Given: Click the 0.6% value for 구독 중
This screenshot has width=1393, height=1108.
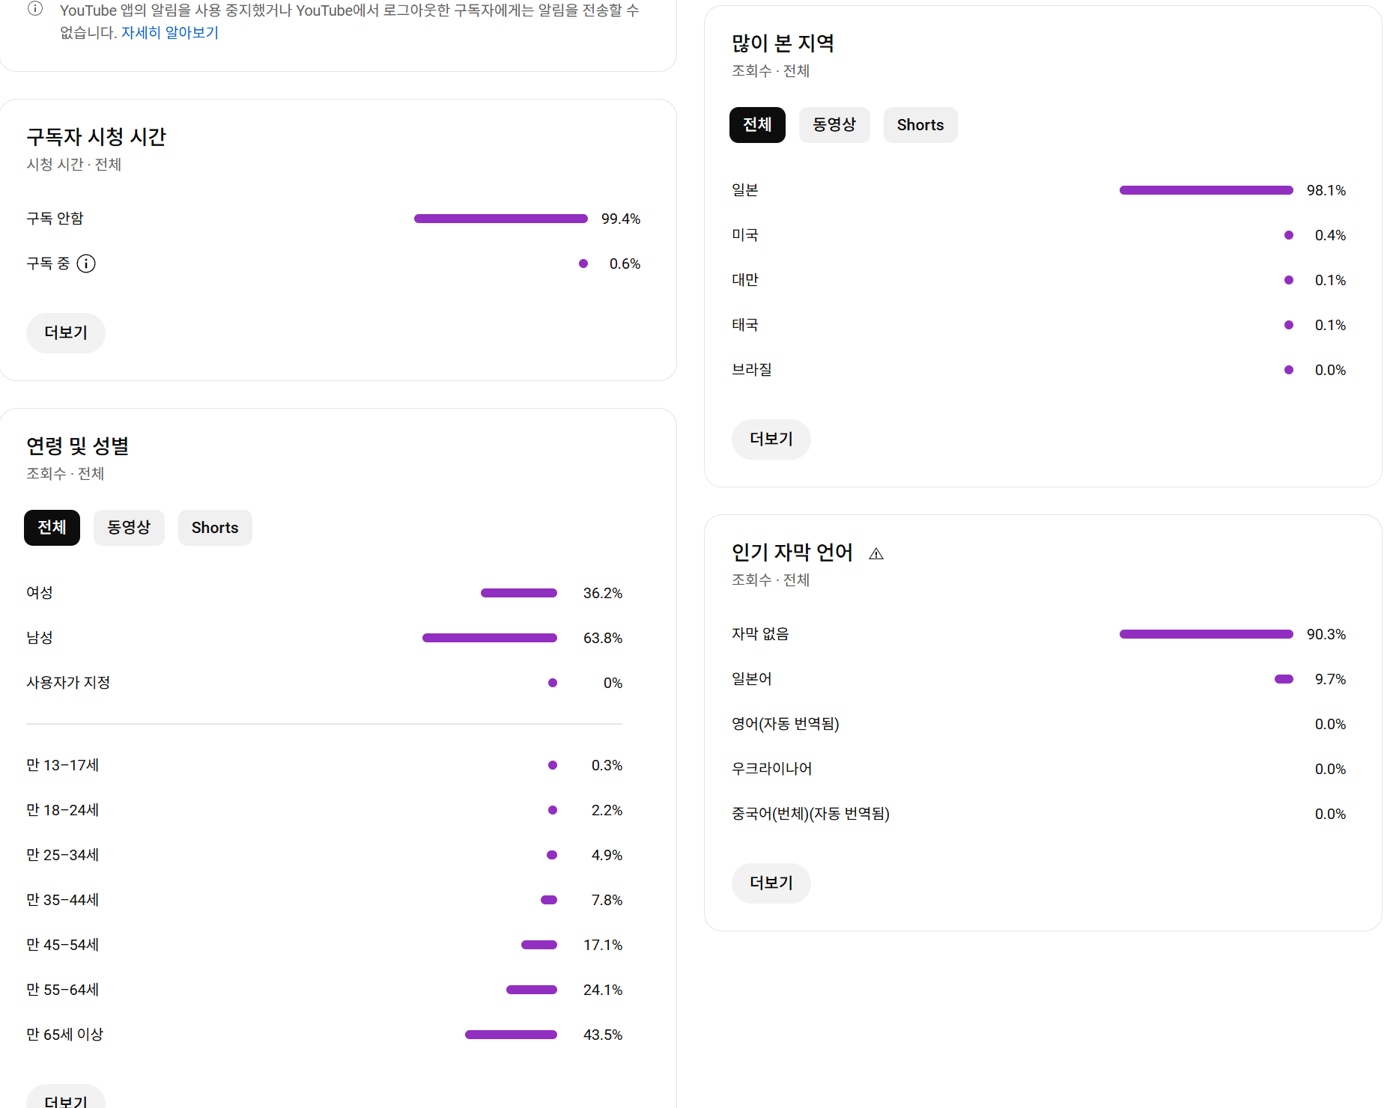Looking at the screenshot, I should point(625,264).
